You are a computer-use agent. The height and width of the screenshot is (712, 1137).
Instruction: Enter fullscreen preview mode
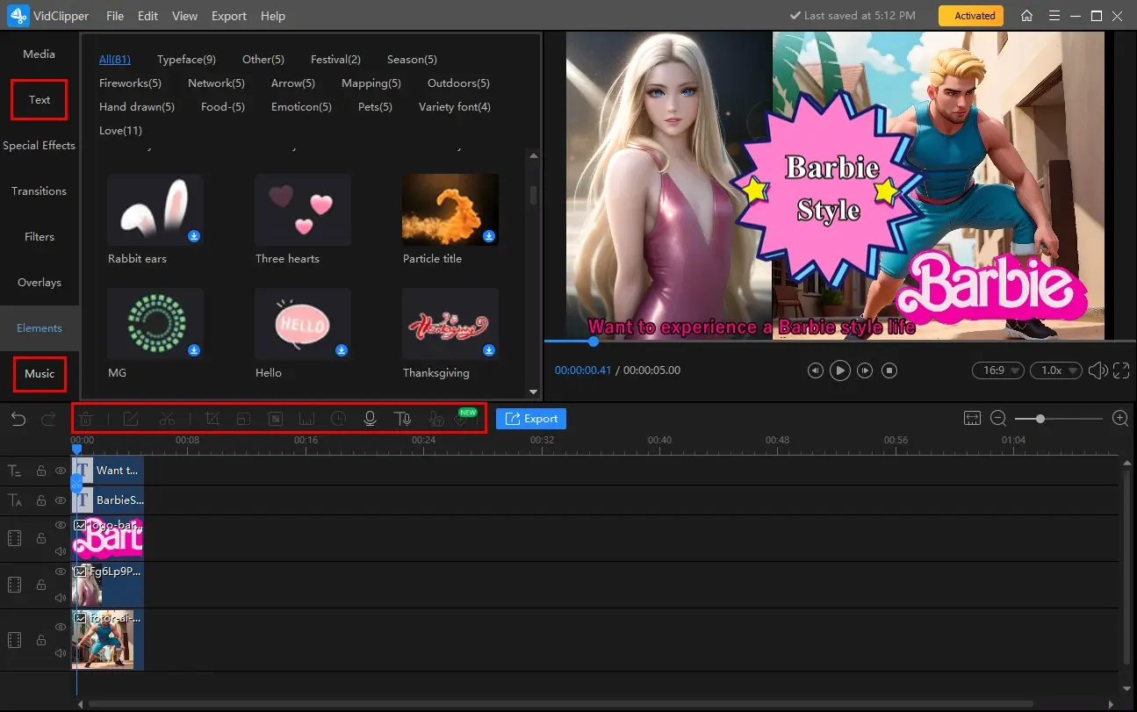(x=1121, y=370)
